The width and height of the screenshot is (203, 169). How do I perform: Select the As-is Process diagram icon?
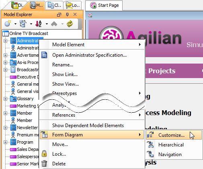(x=13, y=62)
